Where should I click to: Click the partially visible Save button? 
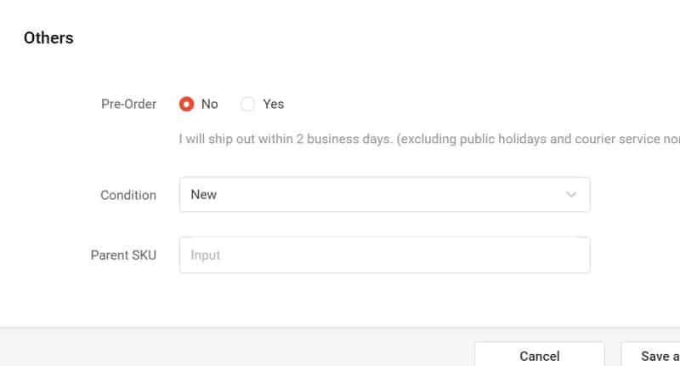[654, 356]
